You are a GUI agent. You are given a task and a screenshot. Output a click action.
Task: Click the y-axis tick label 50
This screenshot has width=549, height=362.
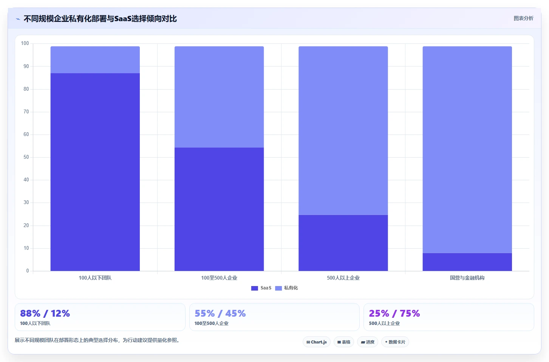tap(26, 157)
